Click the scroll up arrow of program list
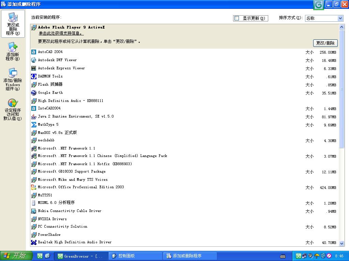 pyautogui.click(x=342, y=27)
